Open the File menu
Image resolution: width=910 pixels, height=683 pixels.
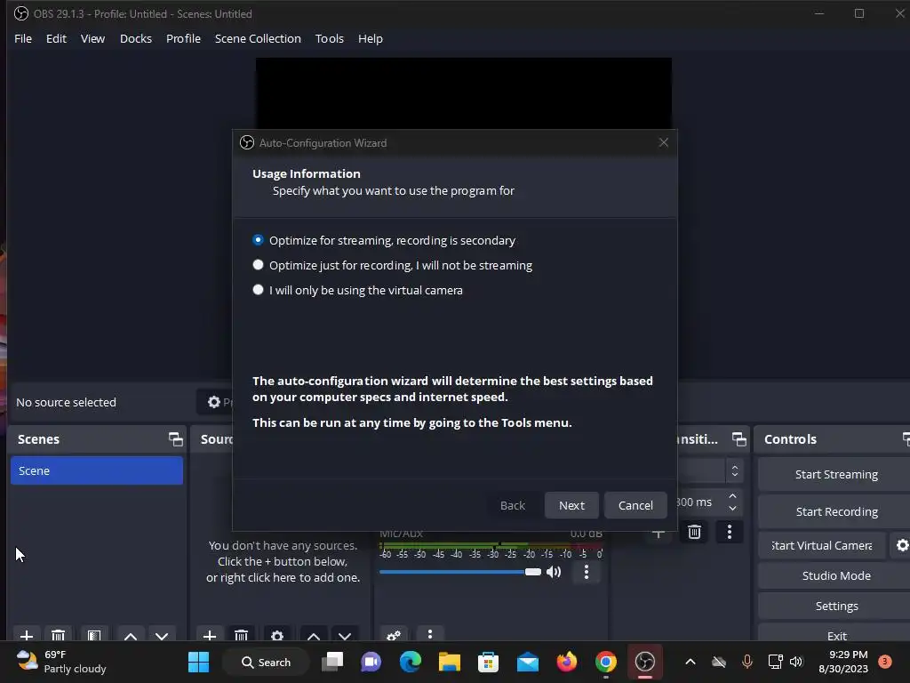(x=23, y=38)
